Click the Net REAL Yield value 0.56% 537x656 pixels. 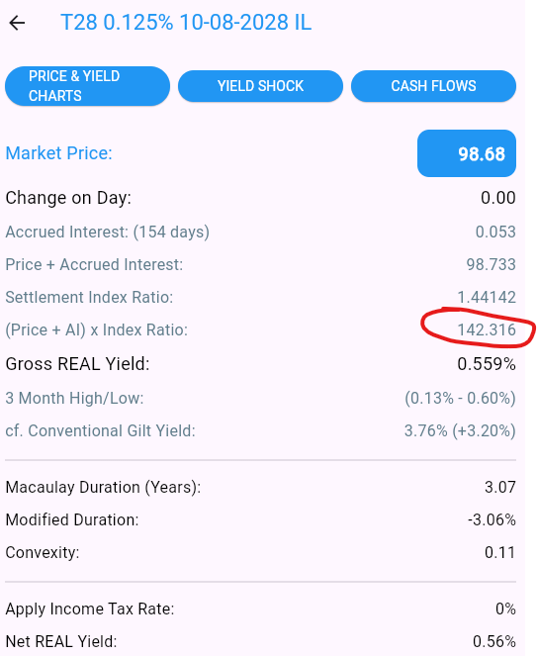pyautogui.click(x=494, y=641)
